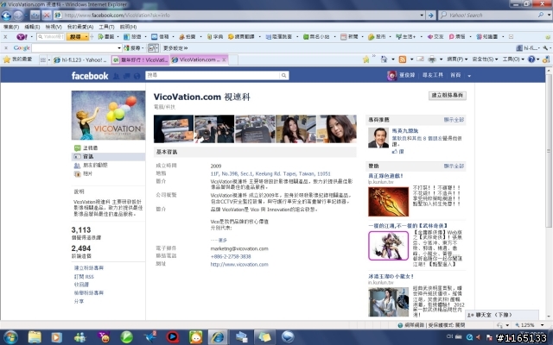This screenshot has height=345, width=553.
Task: Open the View (檢視) menu
Action: 54,27
